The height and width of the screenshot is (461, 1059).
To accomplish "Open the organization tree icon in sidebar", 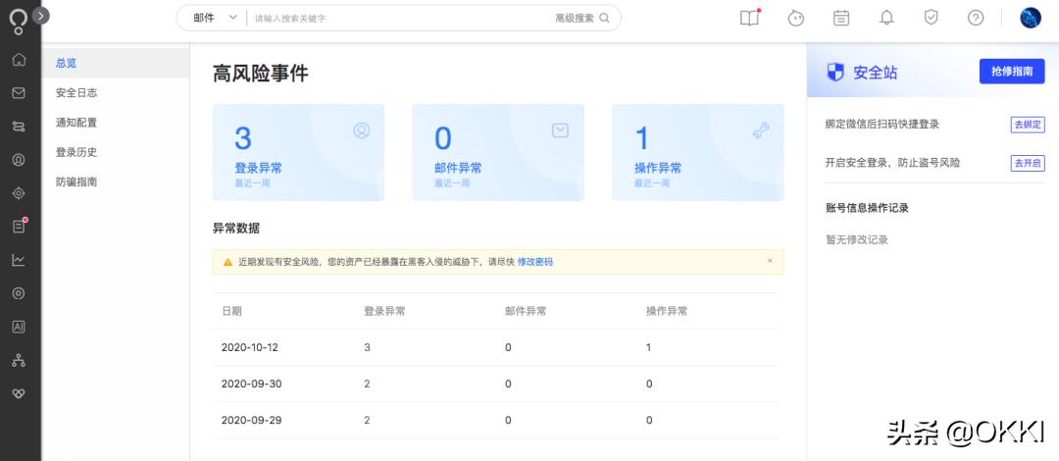I will click(19, 360).
